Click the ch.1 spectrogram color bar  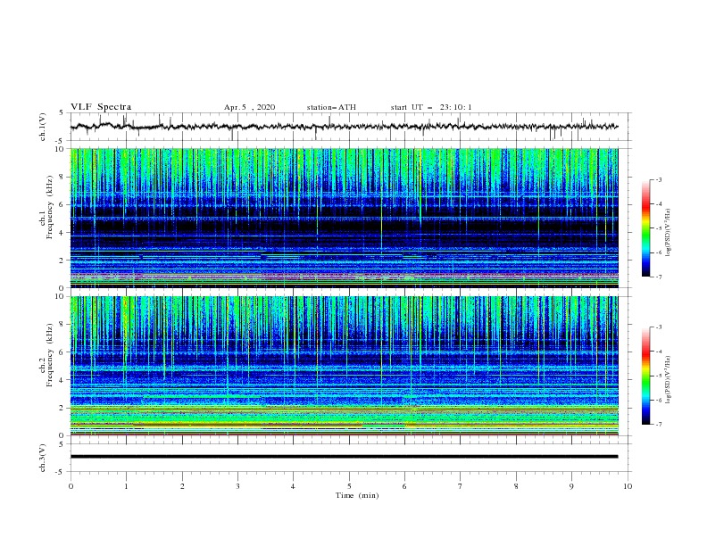(645, 228)
